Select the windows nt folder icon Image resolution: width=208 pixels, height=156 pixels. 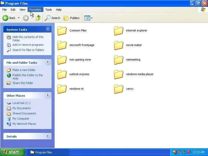62,89
